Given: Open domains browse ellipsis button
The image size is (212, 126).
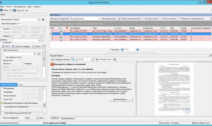Looking at the screenshot, I should tap(42, 40).
